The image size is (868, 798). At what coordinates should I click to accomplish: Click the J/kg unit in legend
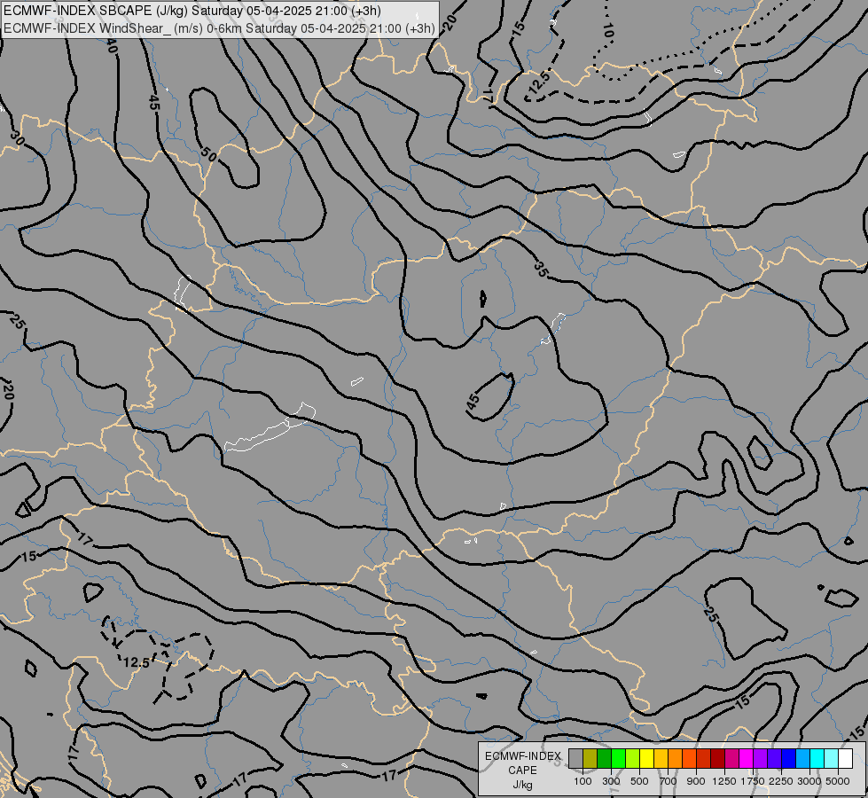(x=522, y=786)
